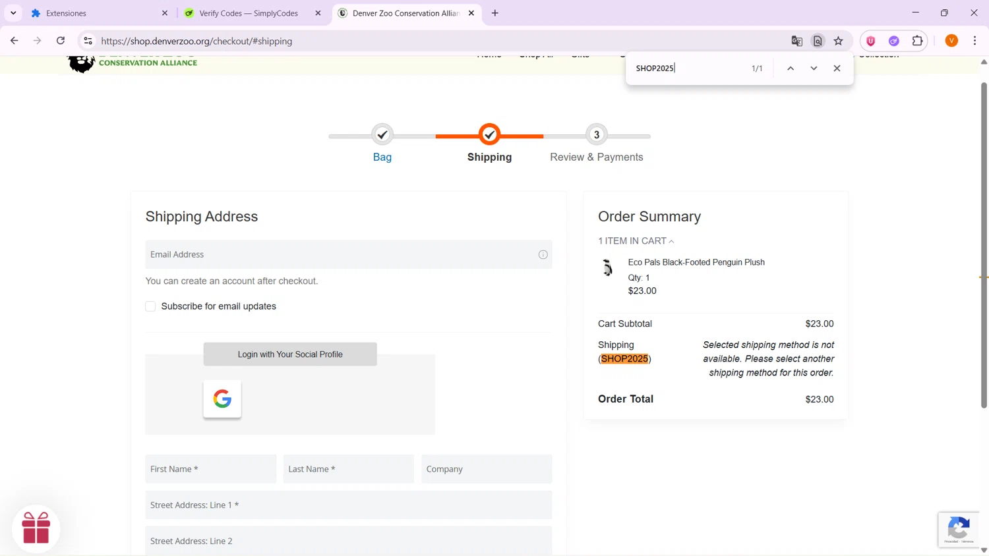Close the Extensiones tab
Screen dimensions: 989x556
165,13
